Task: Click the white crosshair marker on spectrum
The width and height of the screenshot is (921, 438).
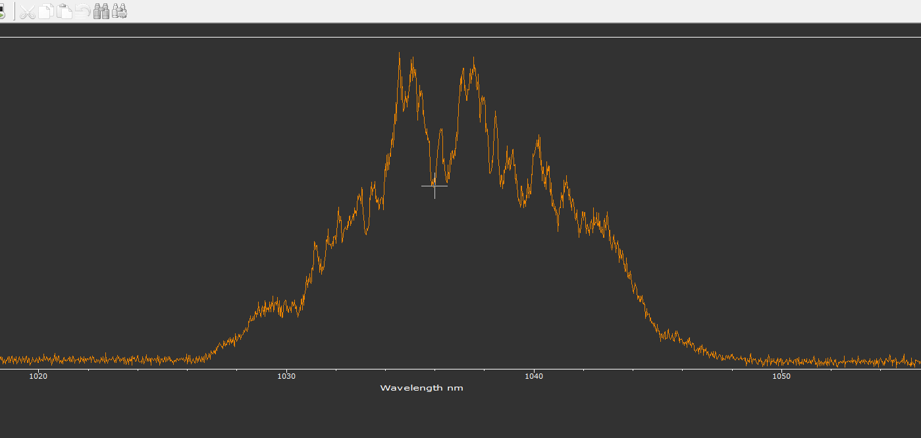Action: point(434,186)
